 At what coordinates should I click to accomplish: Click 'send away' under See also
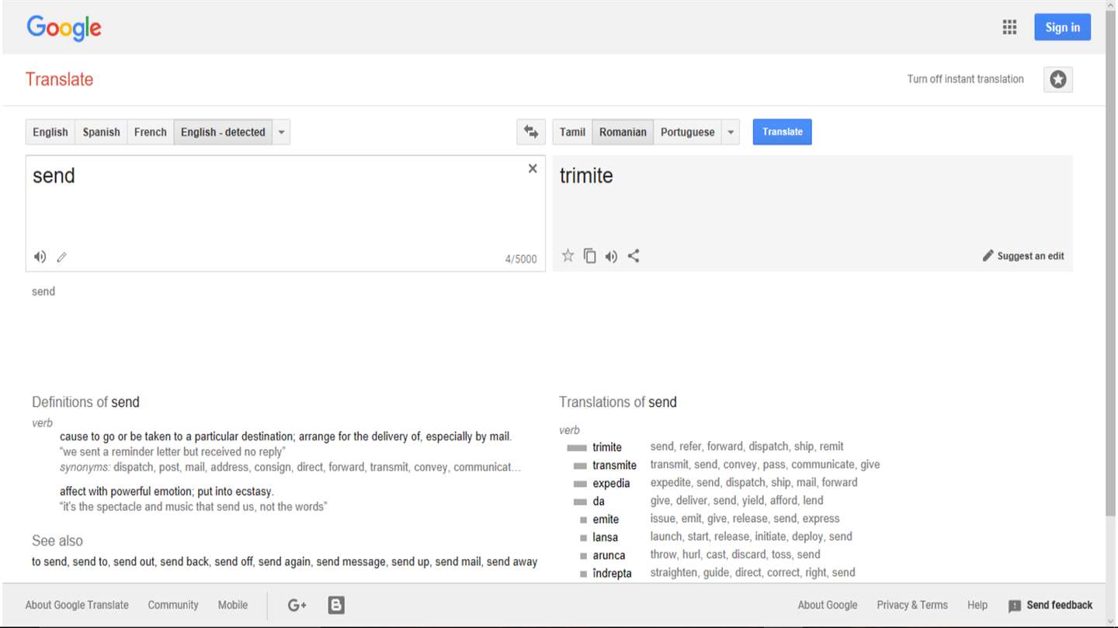tap(512, 561)
